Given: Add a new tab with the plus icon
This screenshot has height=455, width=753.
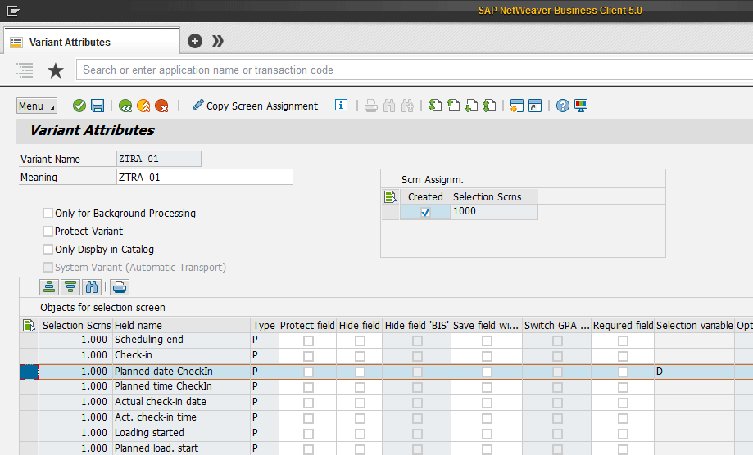Looking at the screenshot, I should tap(194, 41).
